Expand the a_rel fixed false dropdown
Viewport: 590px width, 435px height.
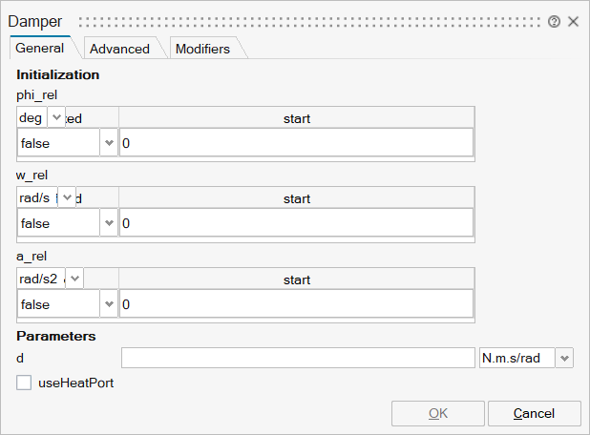tap(108, 304)
